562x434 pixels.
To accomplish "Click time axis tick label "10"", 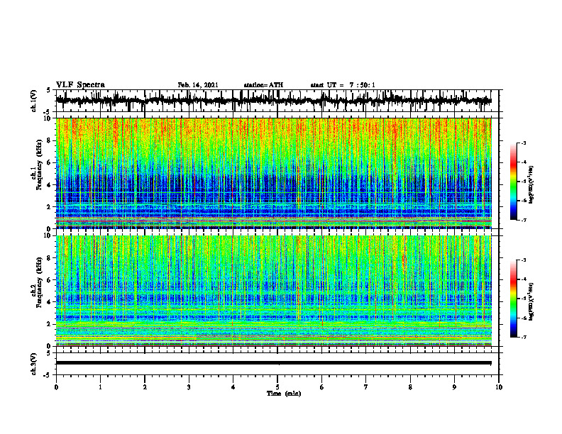I will [499, 387].
